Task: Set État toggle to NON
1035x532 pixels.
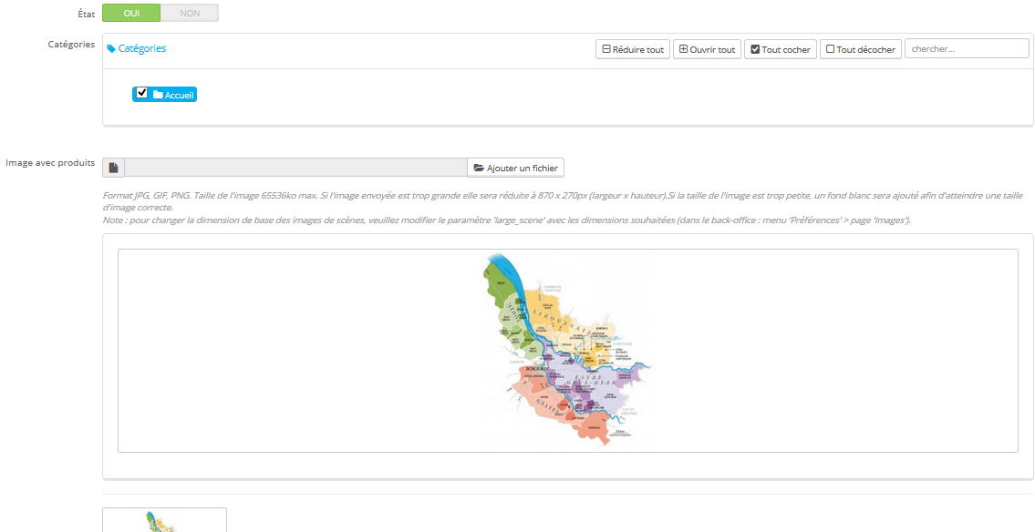Action: [x=190, y=13]
